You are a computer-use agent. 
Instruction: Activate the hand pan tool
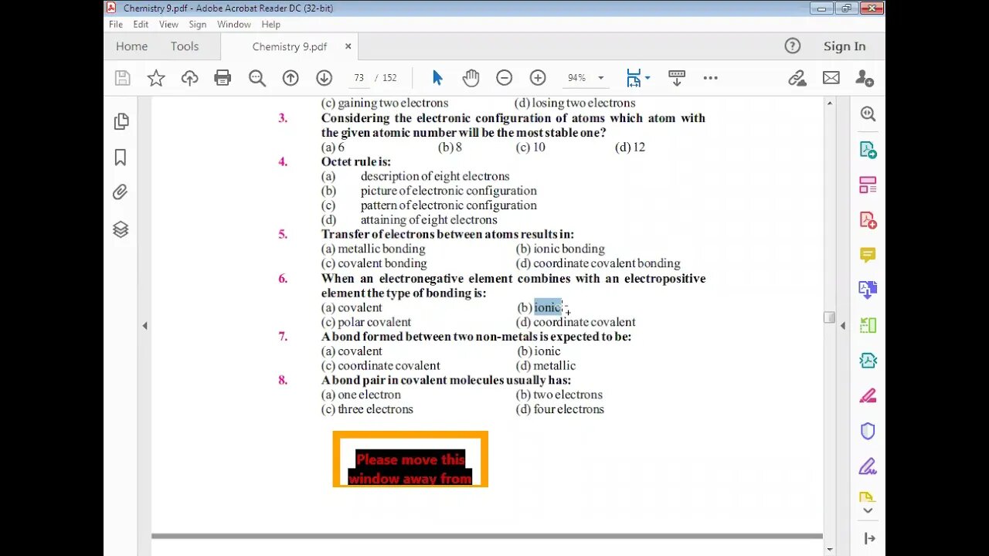click(471, 78)
